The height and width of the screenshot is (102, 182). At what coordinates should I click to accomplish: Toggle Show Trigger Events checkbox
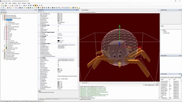(144, 85)
